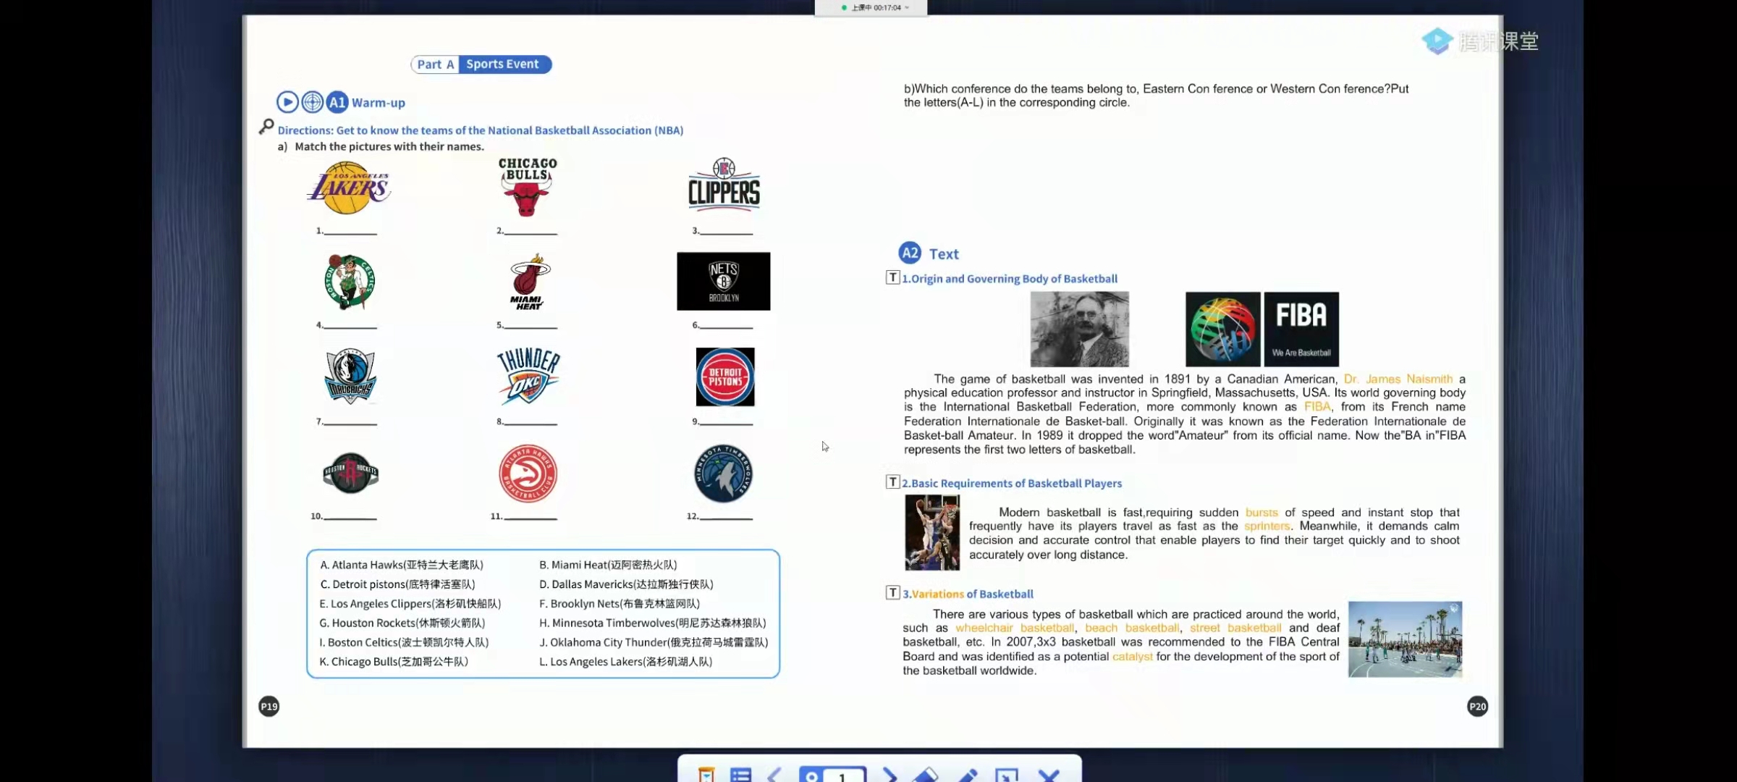Click option A. Atlanta Hawks
Screen dimensions: 1737x782
[x=402, y=565]
